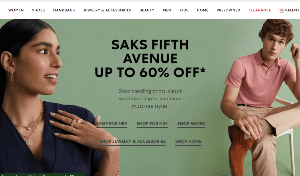Open the Men menu
Image resolution: width=300 pixels, height=176 pixels.
pyautogui.click(x=167, y=10)
